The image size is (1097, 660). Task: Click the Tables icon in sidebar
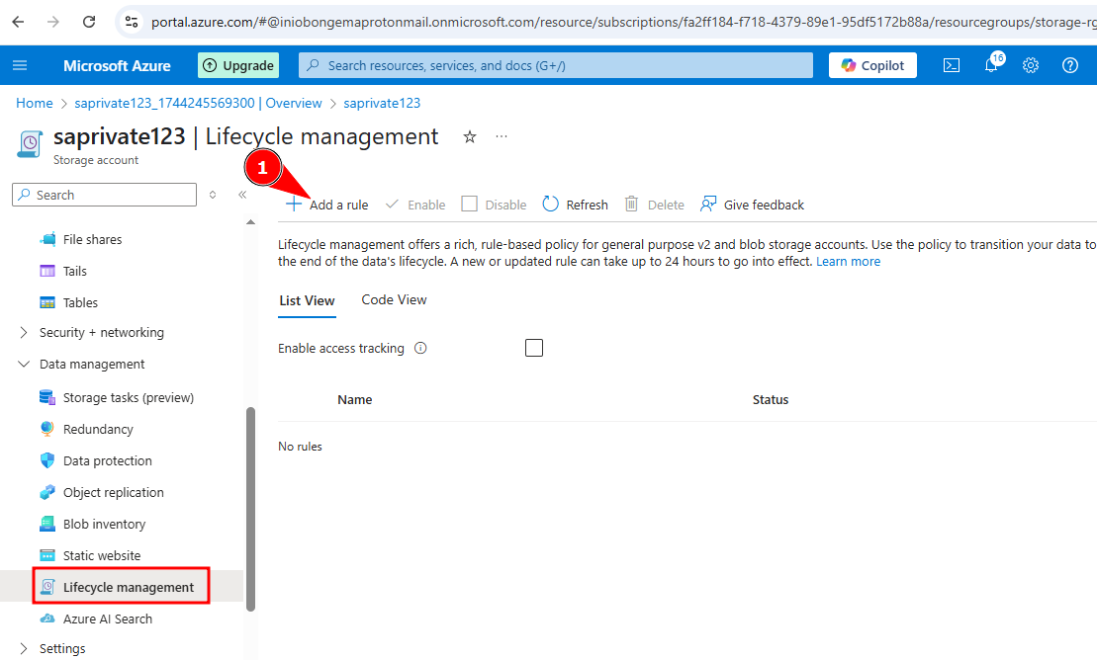click(47, 302)
